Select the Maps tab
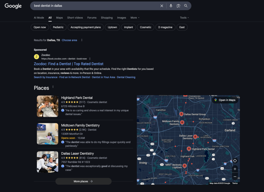This screenshot has width=264, height=192. pyautogui.click(x=60, y=18)
